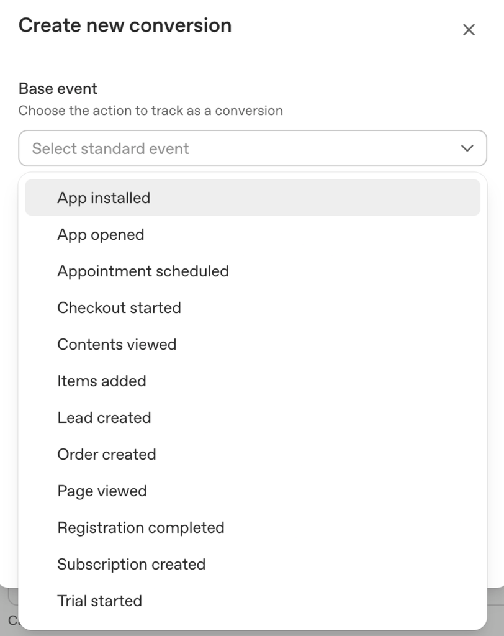This screenshot has height=636, width=504.
Task: Pick Appointment scheduled event
Action: [x=252, y=271]
